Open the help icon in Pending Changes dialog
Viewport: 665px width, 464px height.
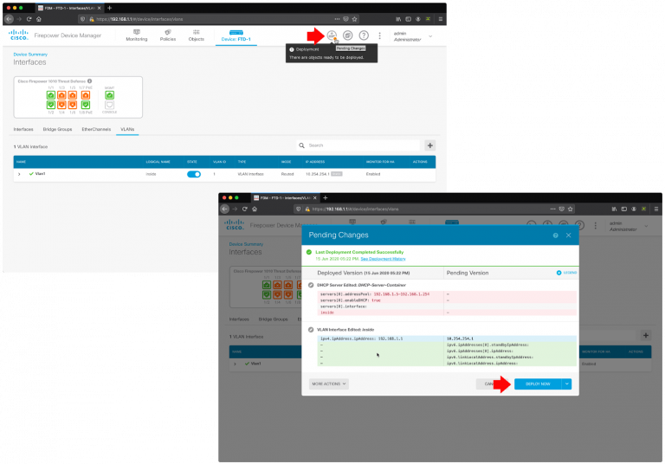[x=556, y=235]
